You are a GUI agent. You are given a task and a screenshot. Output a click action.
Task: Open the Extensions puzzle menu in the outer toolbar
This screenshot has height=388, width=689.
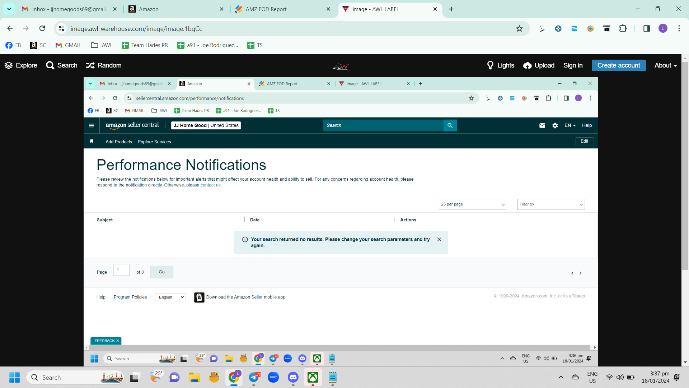coord(623,28)
